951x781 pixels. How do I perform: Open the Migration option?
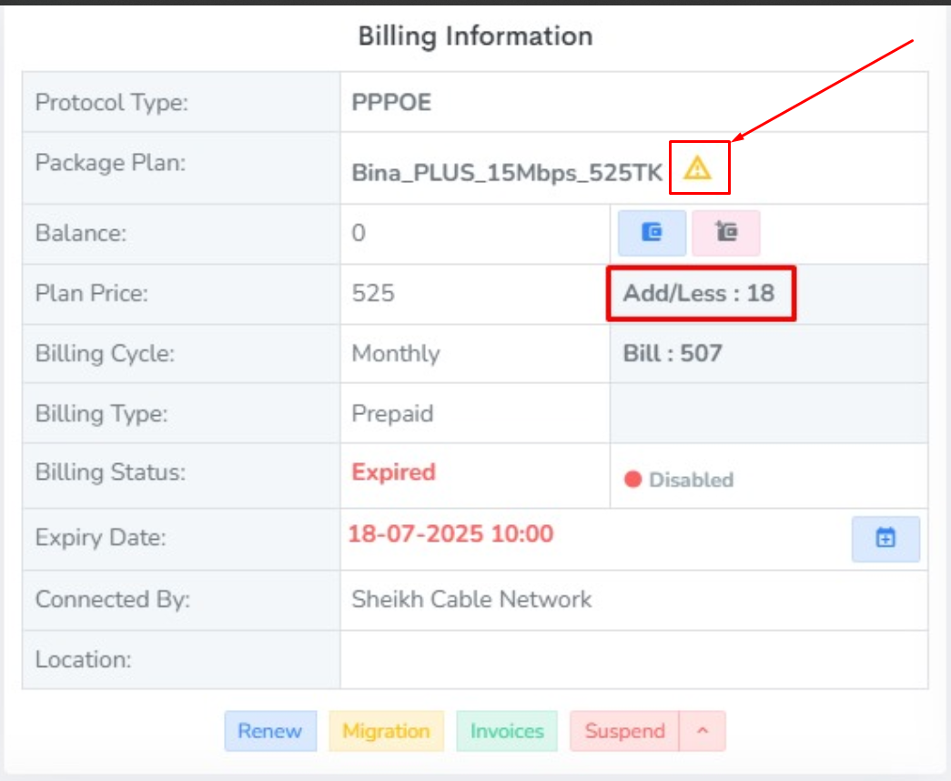(386, 731)
